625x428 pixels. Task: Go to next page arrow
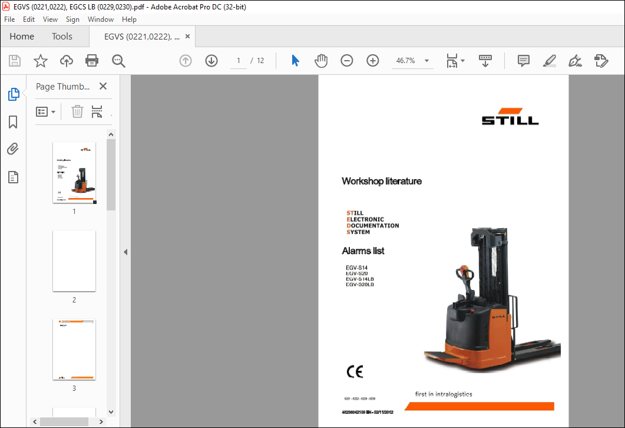pos(211,61)
